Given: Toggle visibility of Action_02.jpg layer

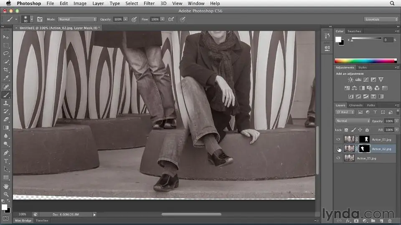Looking at the screenshot, I should pyautogui.click(x=338, y=149).
